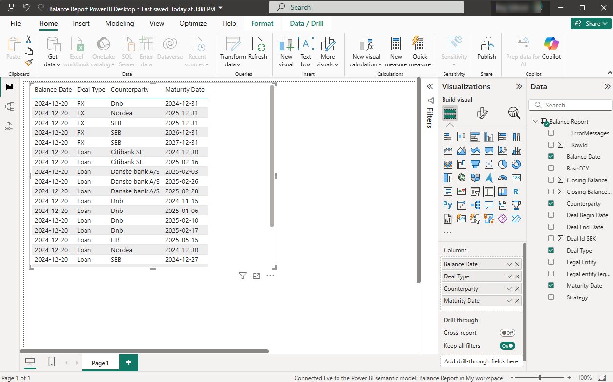Open the Get data icon
The height and width of the screenshot is (382, 613).
(x=52, y=44)
